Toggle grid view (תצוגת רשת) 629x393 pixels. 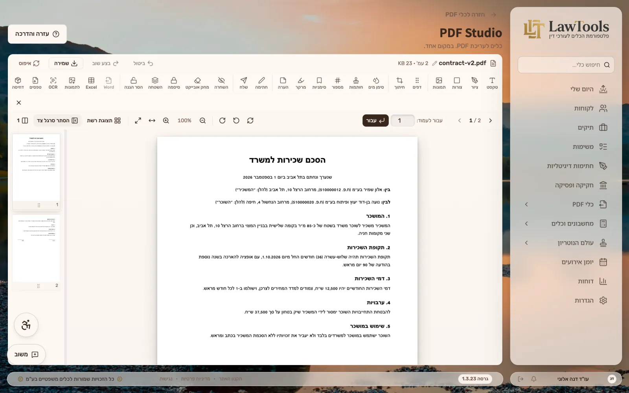pos(104,121)
